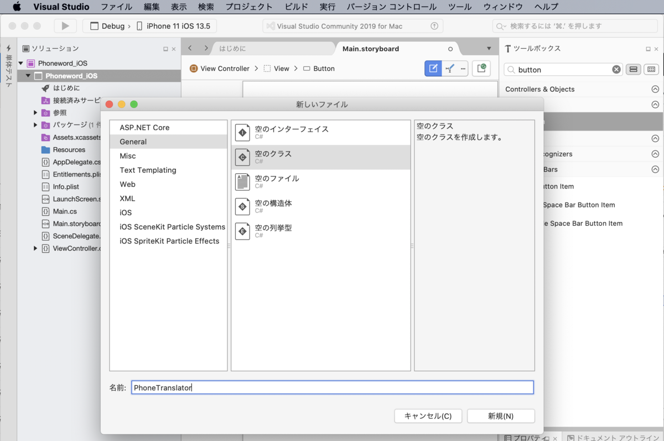Open the Visual Studio info icon in toolbar
This screenshot has width=664, height=441.
(434, 25)
